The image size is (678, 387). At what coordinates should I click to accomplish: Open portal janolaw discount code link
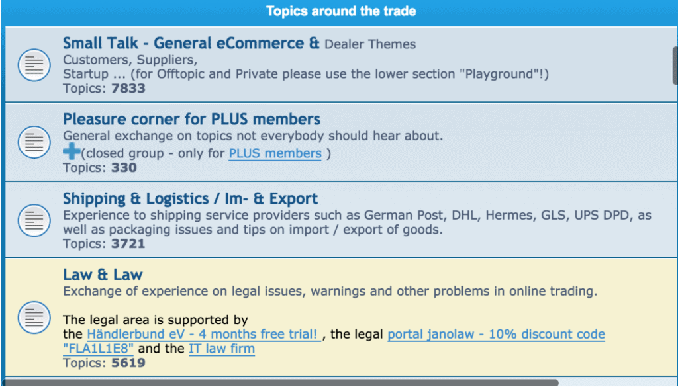(496, 334)
